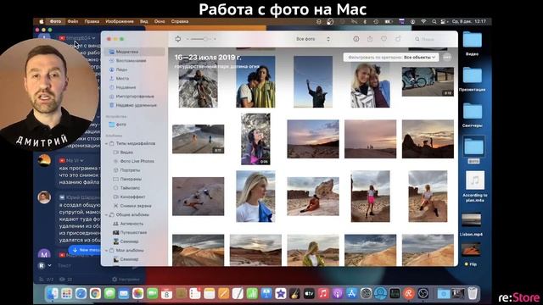This screenshot has width=543, height=305.
Task: Open the Свитчеры folder on the desktop
Action: pos(472,115)
